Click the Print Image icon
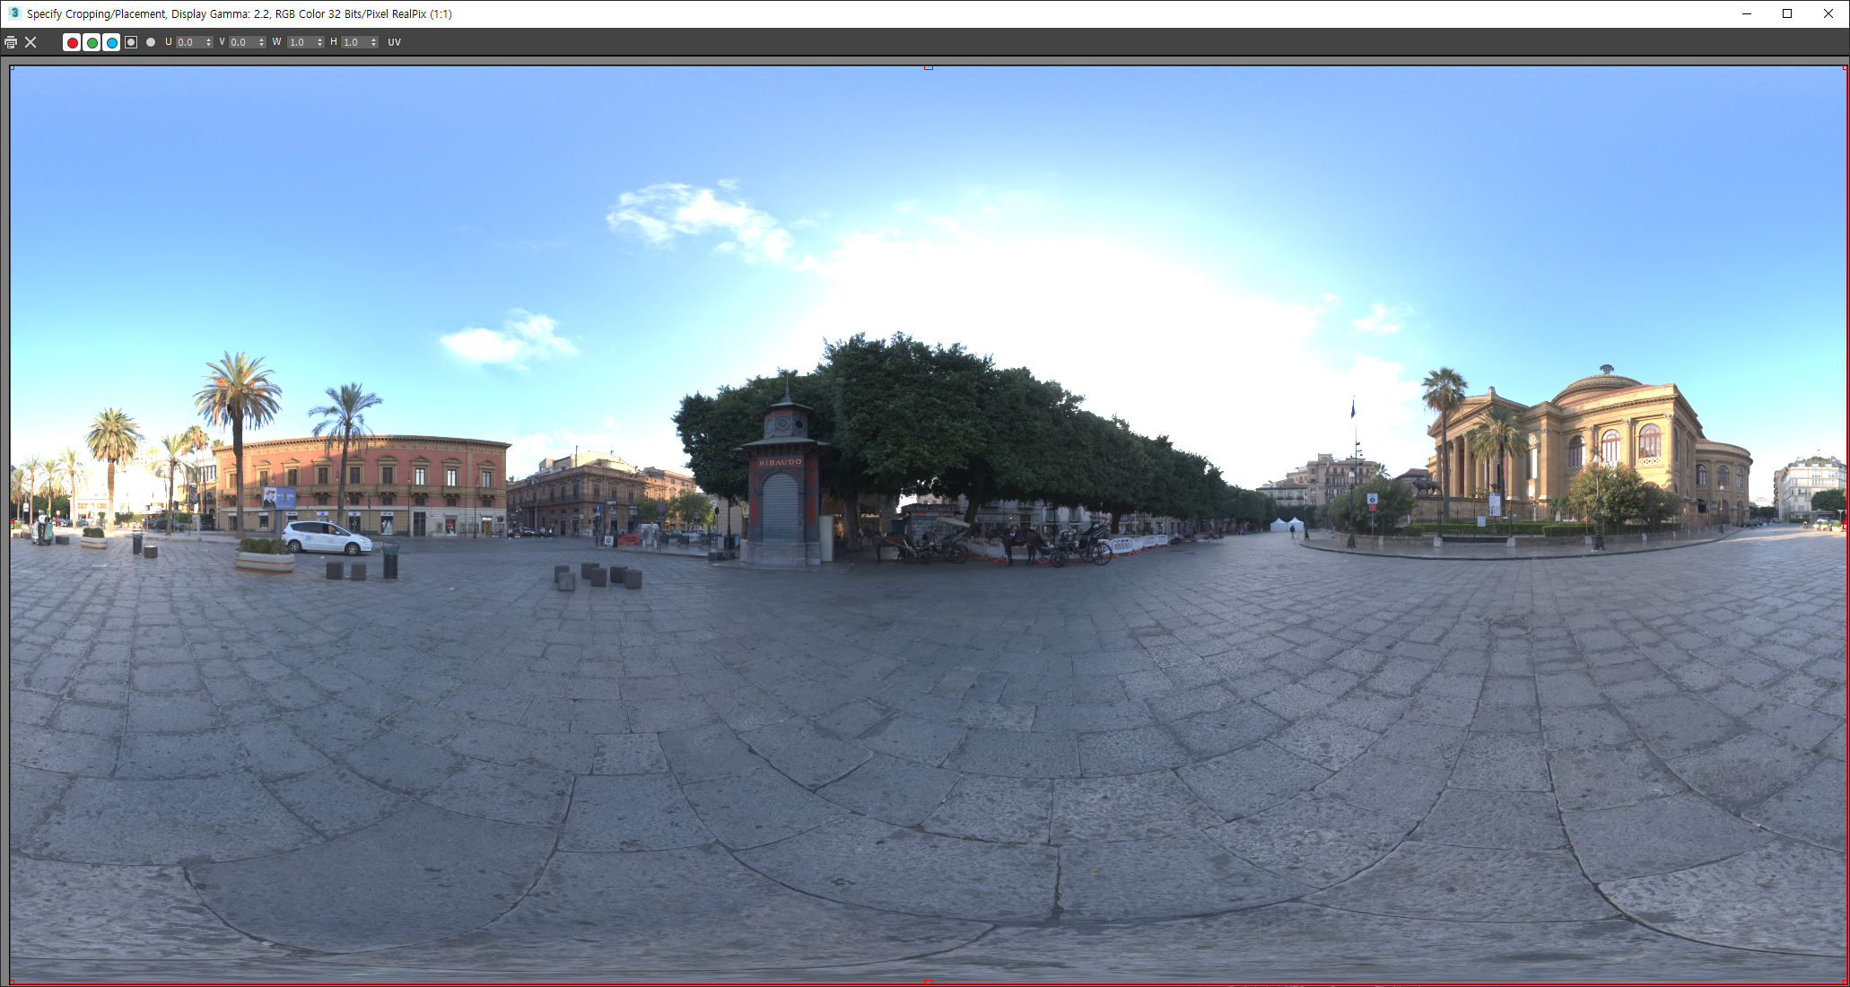 [11, 42]
